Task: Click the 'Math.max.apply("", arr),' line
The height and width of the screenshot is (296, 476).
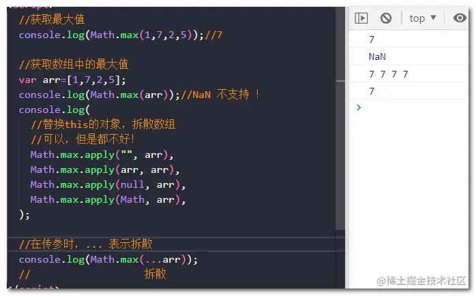Action: [102, 155]
